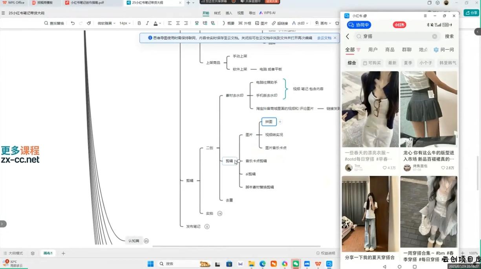Click the plus icon beside 拼图 node
The width and height of the screenshot is (481, 269).
point(280,122)
